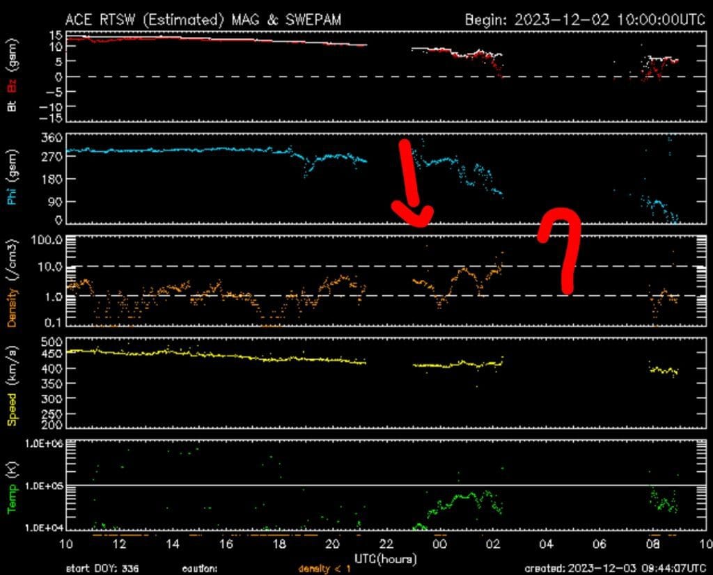Viewport: 713px width, 575px height.
Task: Click the 500 tick on Speed axis
Action: point(52,342)
